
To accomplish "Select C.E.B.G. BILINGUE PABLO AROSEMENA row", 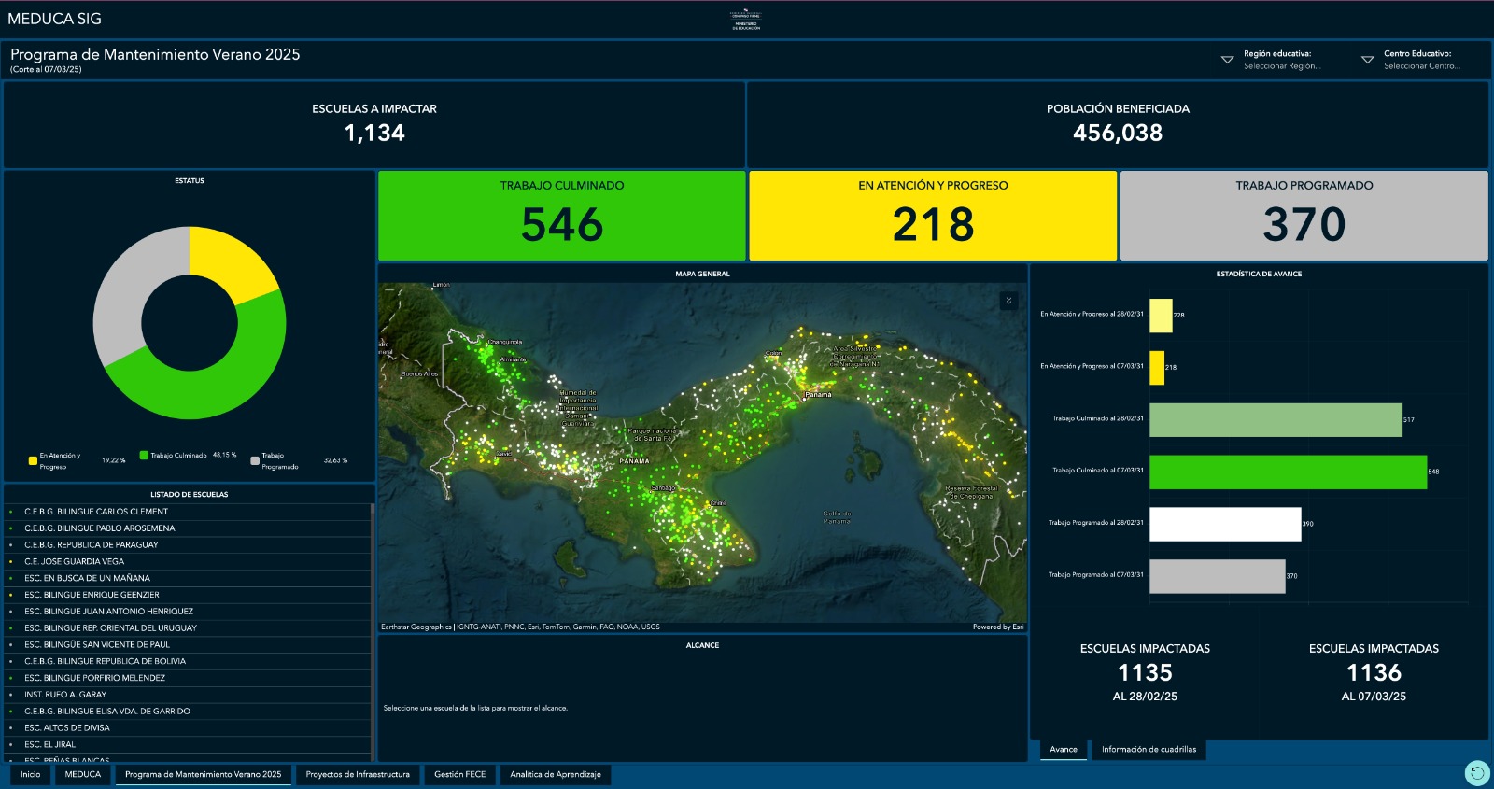I will click(x=188, y=528).
